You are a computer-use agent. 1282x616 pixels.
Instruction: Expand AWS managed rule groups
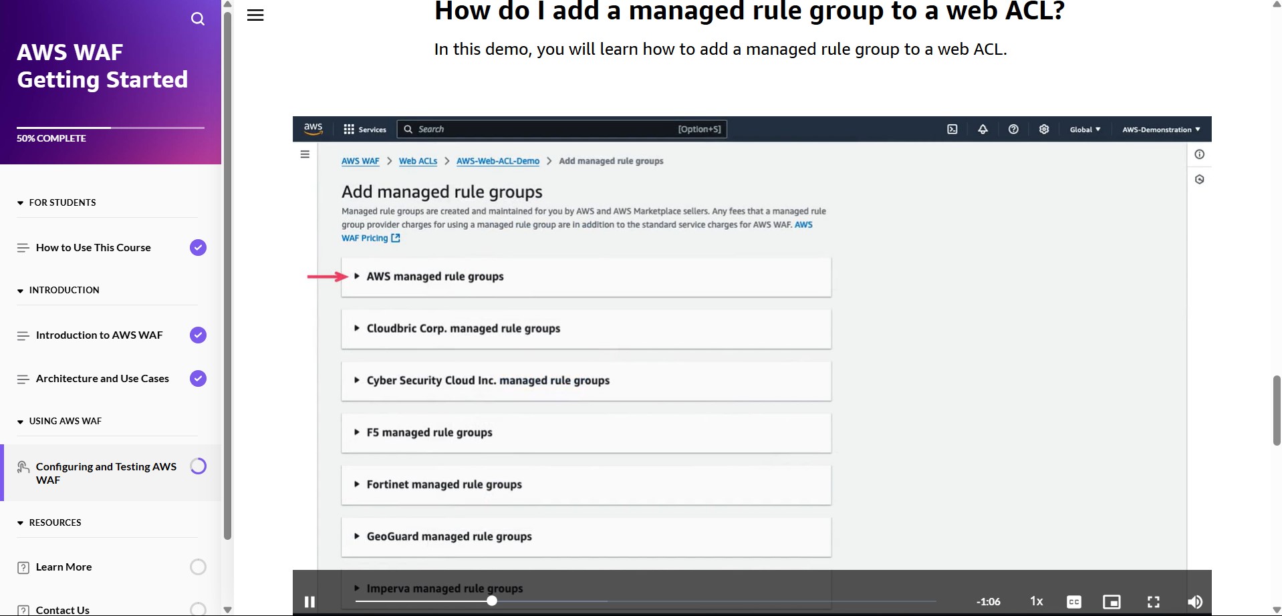coord(435,277)
